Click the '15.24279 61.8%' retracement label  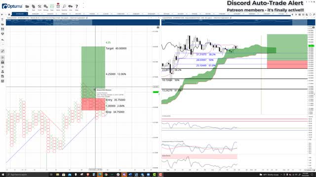[172, 90]
